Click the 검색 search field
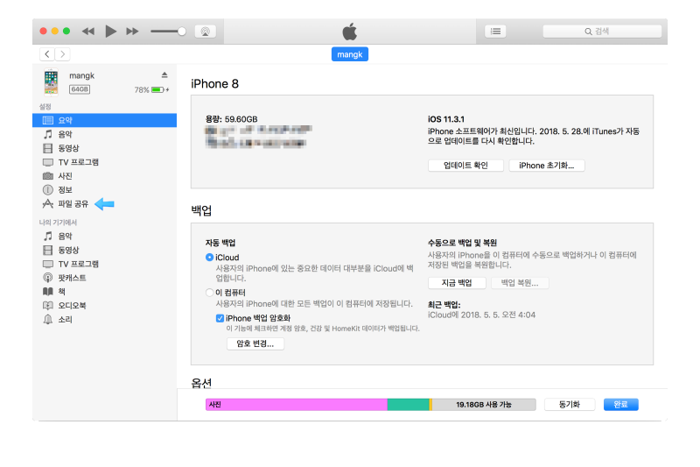The width and height of the screenshot is (700, 467). tap(602, 32)
